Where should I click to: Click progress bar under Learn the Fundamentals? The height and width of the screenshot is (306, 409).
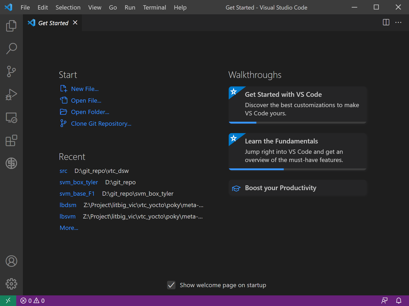[x=298, y=169]
